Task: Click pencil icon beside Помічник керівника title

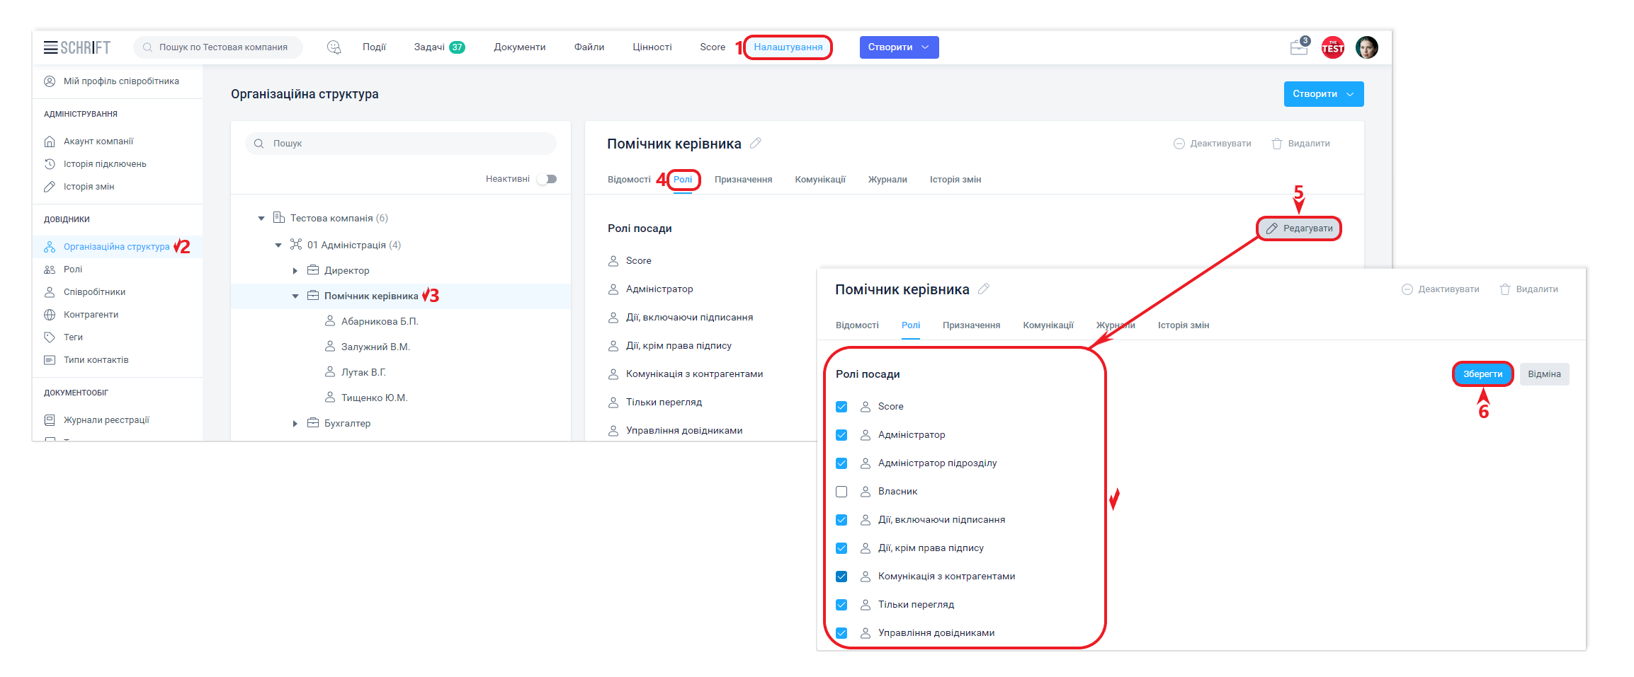Action: click(756, 143)
